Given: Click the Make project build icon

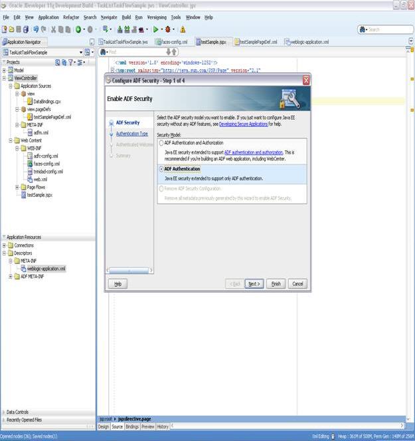Looking at the screenshot, I should 120,29.
